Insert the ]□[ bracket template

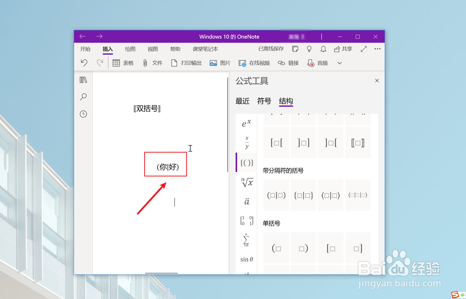(331, 142)
